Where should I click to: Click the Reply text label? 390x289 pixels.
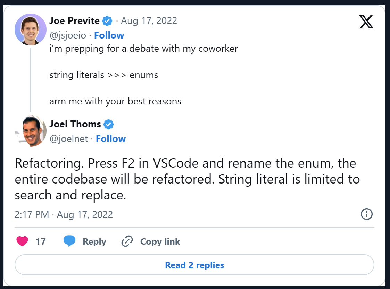(x=94, y=241)
